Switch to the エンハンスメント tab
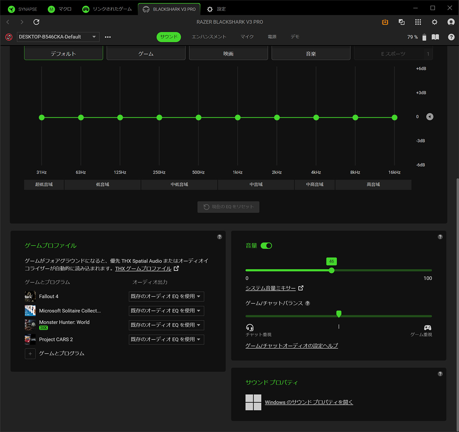The width and height of the screenshot is (459, 432). pos(209,37)
